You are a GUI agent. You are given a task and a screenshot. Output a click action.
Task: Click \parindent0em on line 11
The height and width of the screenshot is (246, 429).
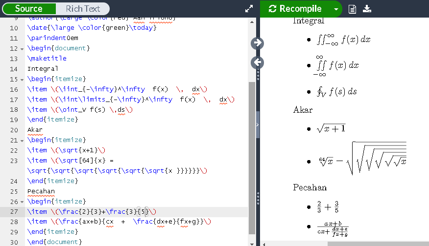point(52,38)
